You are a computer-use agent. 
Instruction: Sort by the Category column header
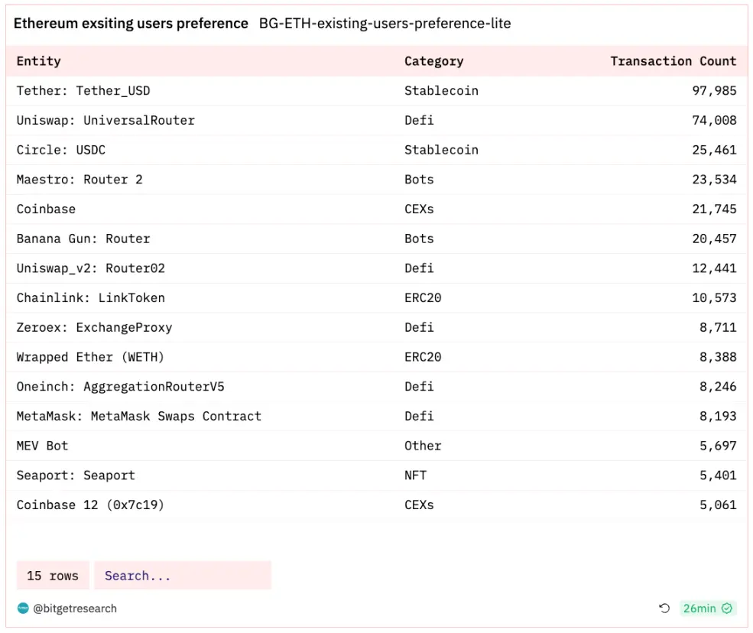[x=433, y=61]
